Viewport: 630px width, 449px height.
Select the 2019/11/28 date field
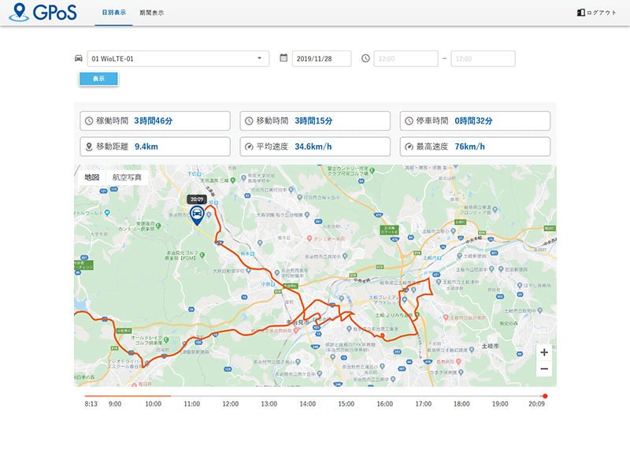click(x=321, y=59)
